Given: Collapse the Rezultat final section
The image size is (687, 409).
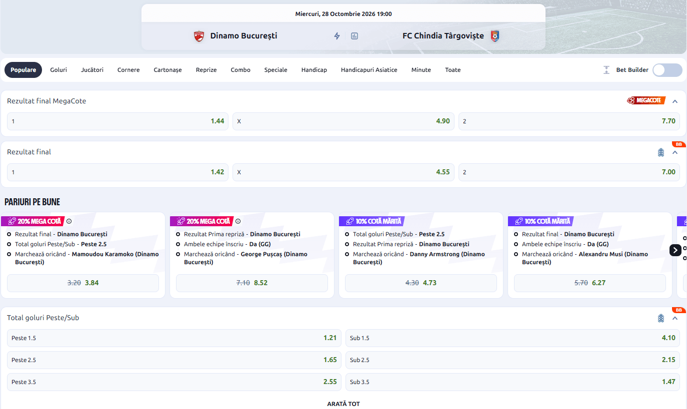Looking at the screenshot, I should [675, 152].
